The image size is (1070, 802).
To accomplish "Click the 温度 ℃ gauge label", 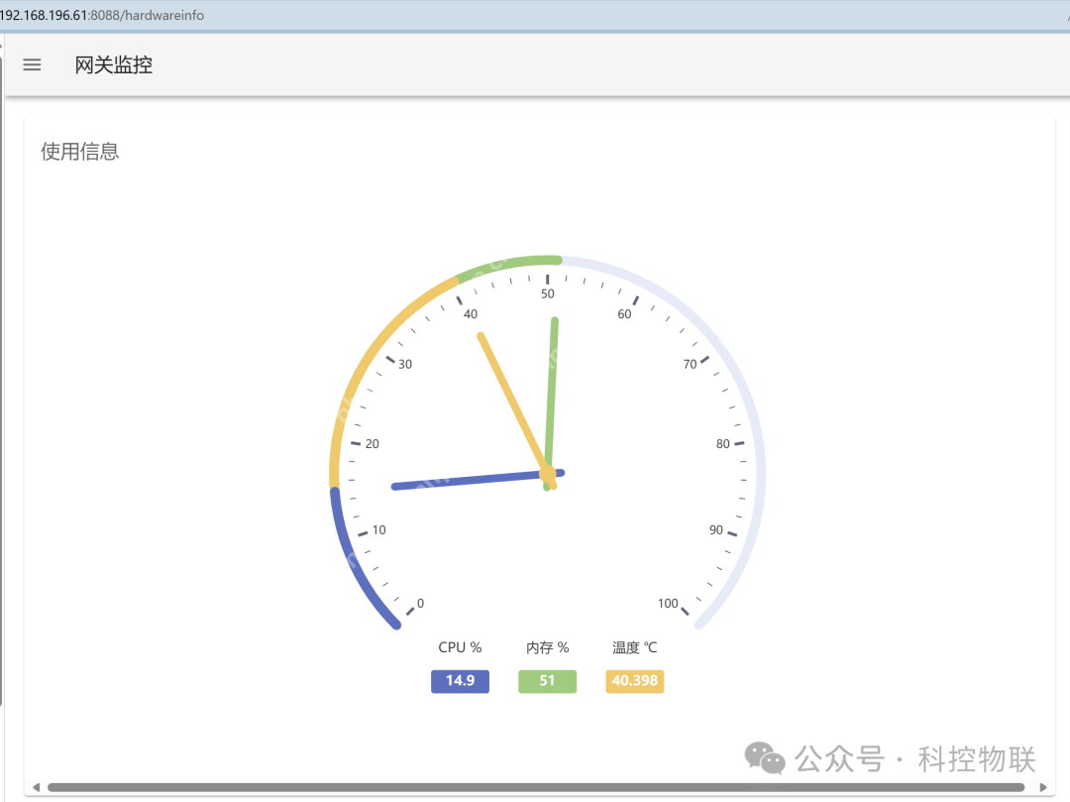I will pos(634,647).
